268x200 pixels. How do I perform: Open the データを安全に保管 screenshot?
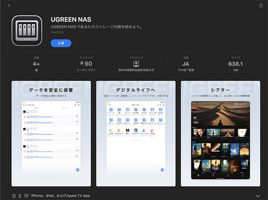click(x=51, y=133)
